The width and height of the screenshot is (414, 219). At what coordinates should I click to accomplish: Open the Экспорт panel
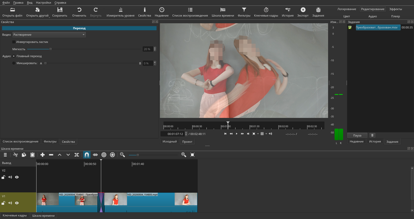[303, 12]
